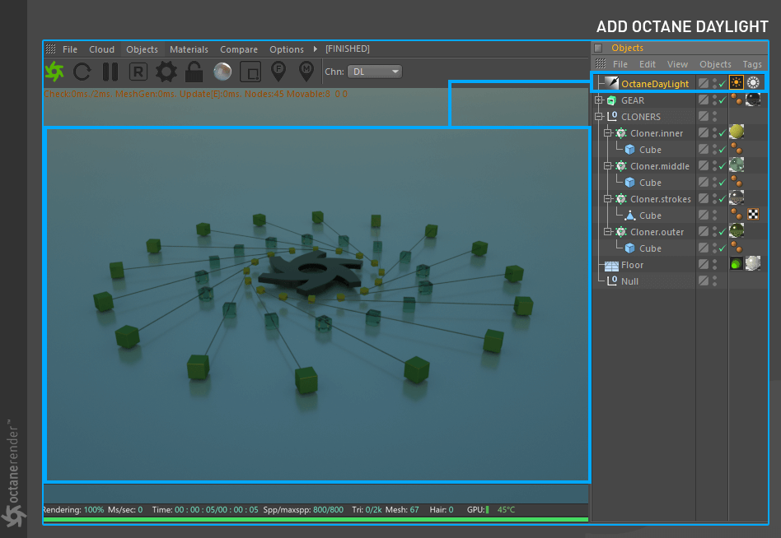The image size is (781, 538).
Task: Click the green Octane send-scene logo icon
Action: [x=54, y=72]
